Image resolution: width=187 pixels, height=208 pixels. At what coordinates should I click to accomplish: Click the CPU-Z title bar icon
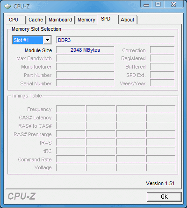click(7, 7)
